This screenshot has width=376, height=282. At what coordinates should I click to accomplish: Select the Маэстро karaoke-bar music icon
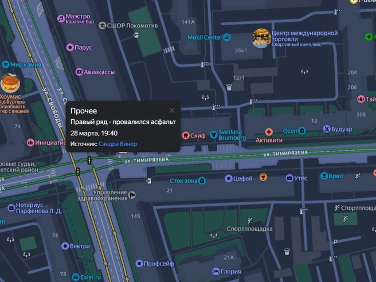pos(61,18)
